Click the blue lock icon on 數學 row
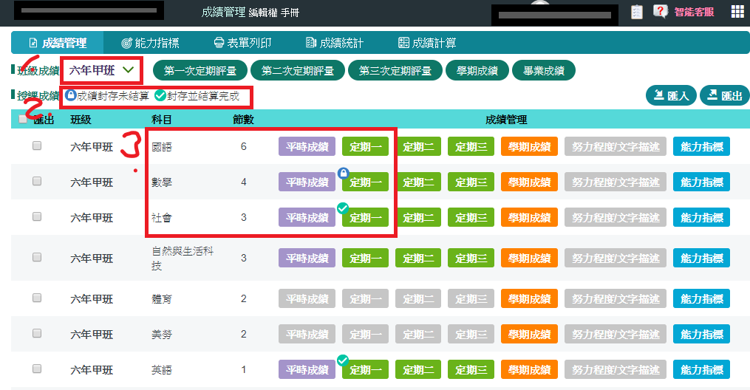Screen dimensions: 750x390 point(343,173)
